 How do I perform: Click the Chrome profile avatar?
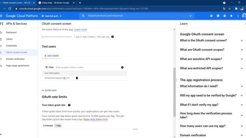(242, 8)
